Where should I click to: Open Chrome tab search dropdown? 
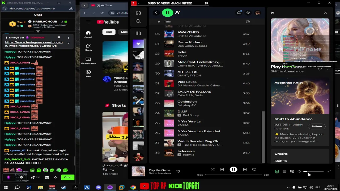[x=84, y=5]
